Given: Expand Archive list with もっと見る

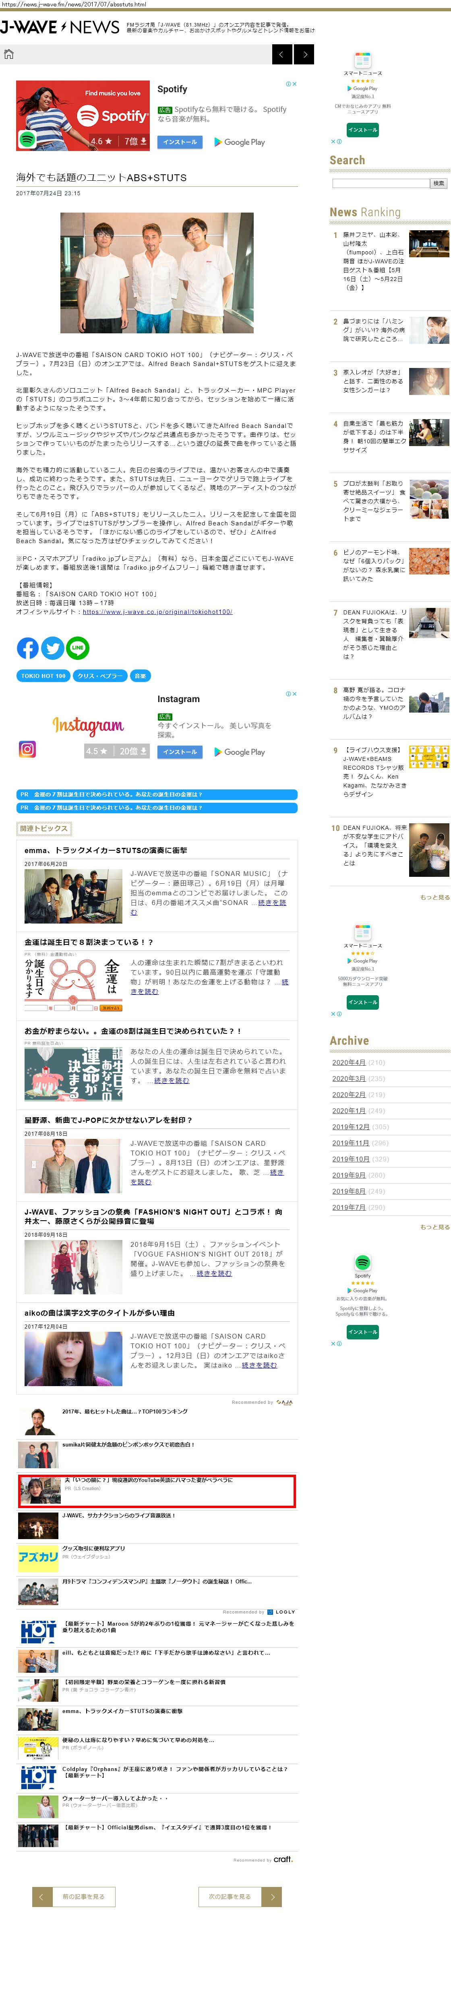Looking at the screenshot, I should pos(434,1227).
